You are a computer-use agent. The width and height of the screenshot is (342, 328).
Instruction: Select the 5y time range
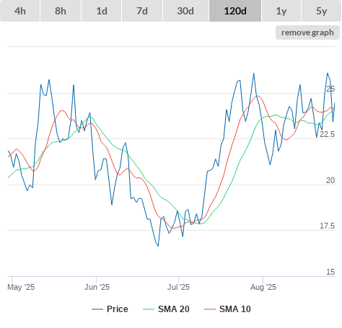pos(321,11)
